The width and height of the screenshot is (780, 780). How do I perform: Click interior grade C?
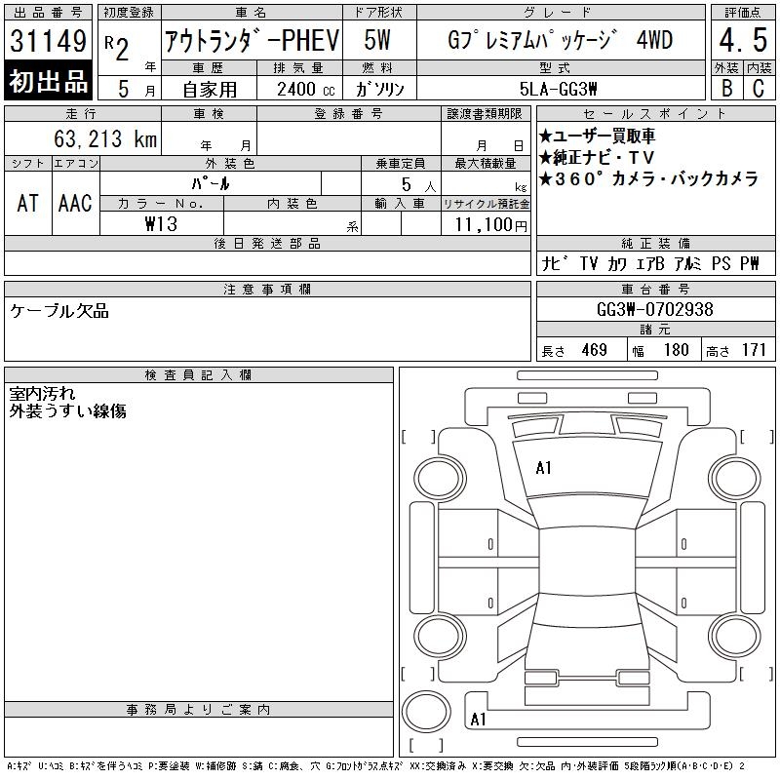point(759,88)
